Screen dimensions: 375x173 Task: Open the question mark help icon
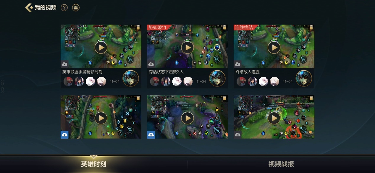64,7
